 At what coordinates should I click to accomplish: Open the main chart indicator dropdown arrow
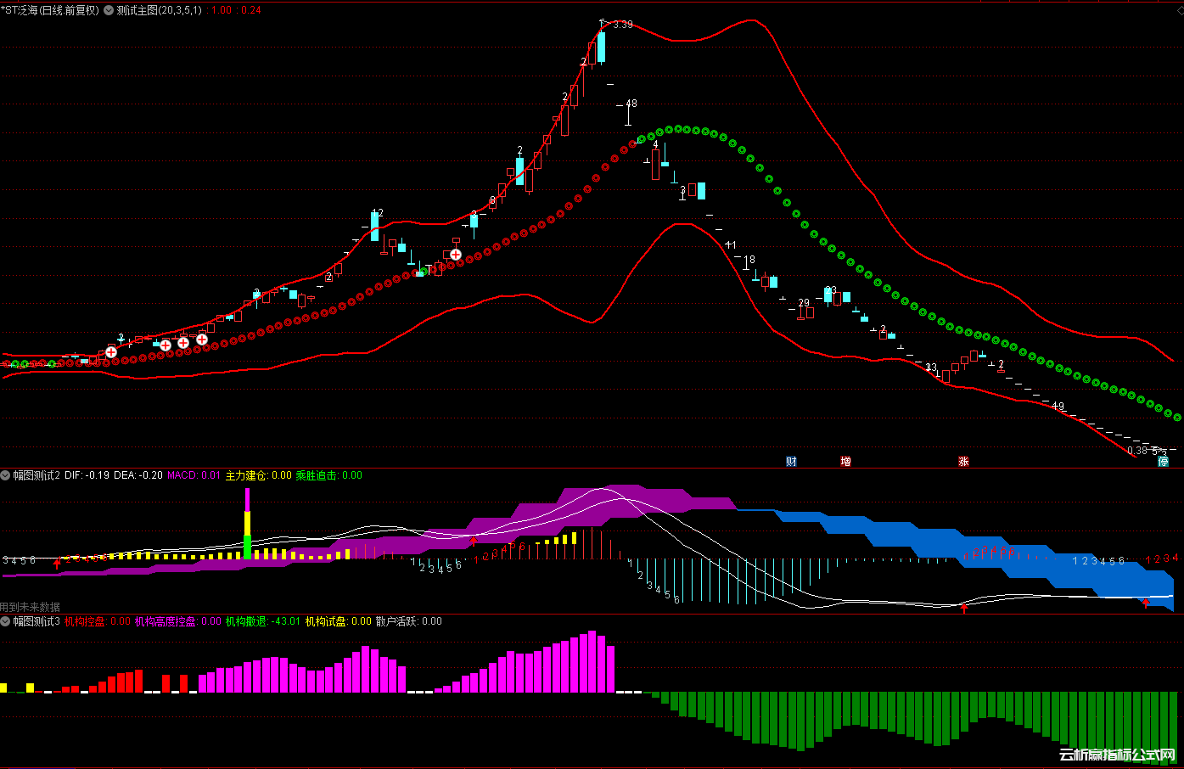109,10
